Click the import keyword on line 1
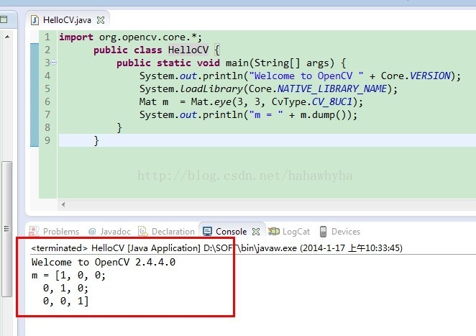The height and width of the screenshot is (336, 476). (76, 37)
